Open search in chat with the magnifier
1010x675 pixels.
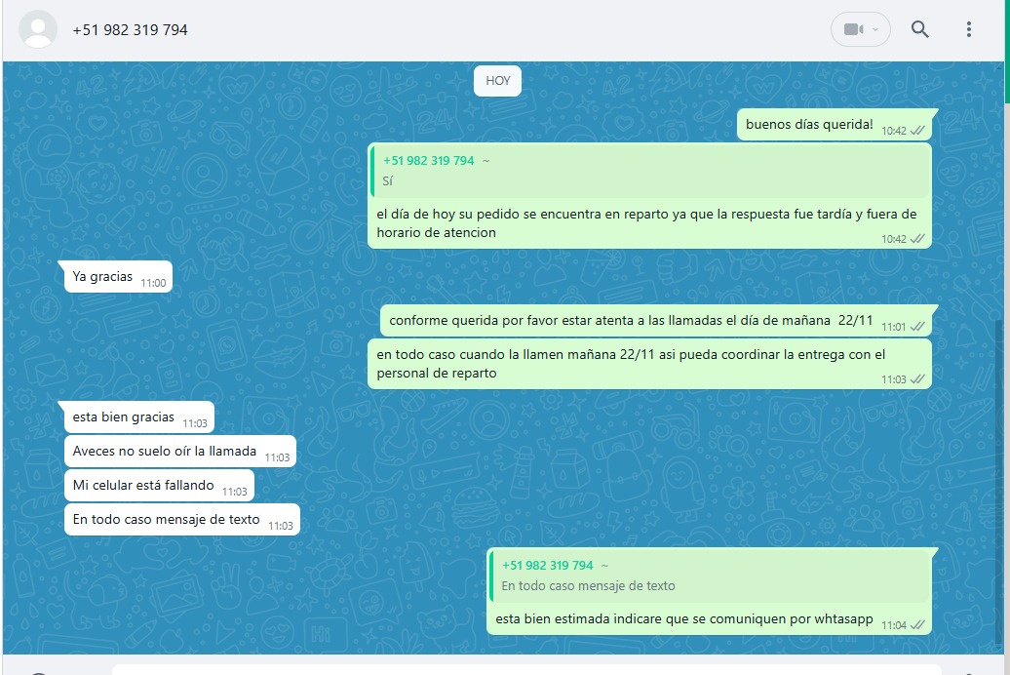click(x=919, y=29)
